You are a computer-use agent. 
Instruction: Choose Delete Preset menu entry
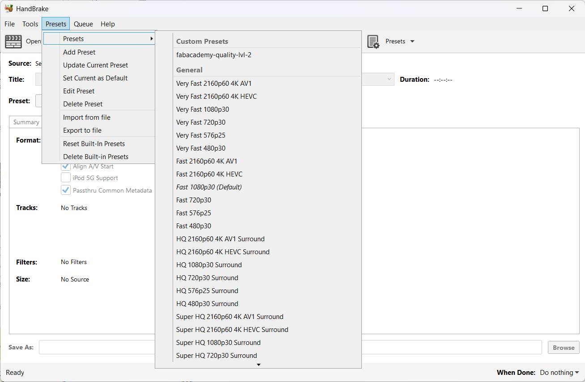tap(99, 104)
